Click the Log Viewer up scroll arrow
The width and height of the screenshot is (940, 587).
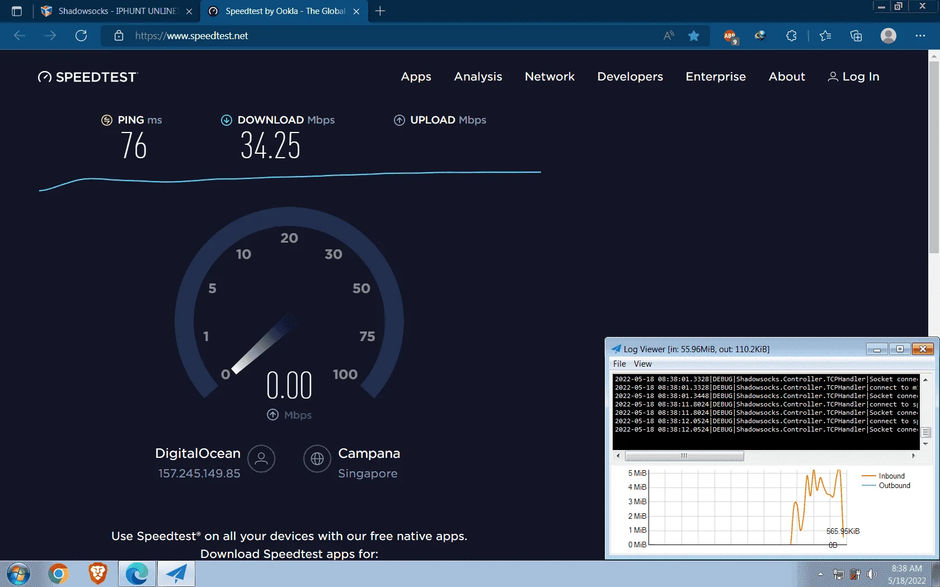click(x=925, y=380)
